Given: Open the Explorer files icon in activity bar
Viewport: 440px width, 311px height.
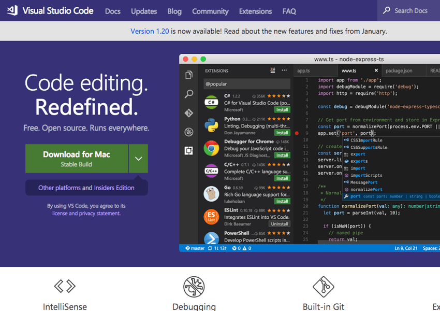Looking at the screenshot, I should click(189, 75).
